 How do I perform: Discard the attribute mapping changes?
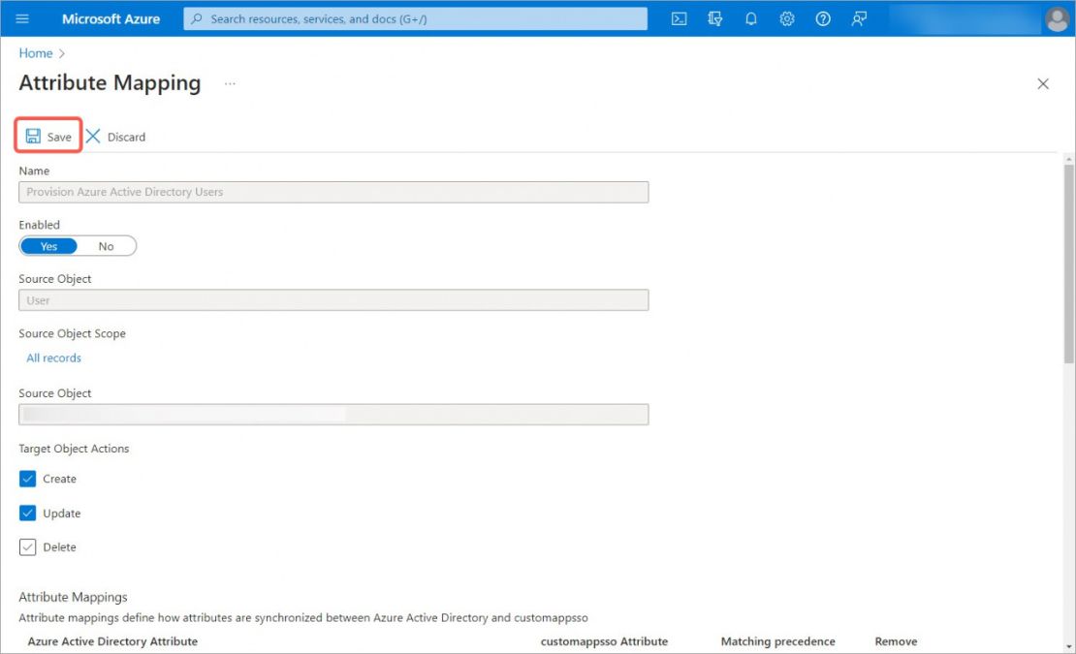coord(116,137)
